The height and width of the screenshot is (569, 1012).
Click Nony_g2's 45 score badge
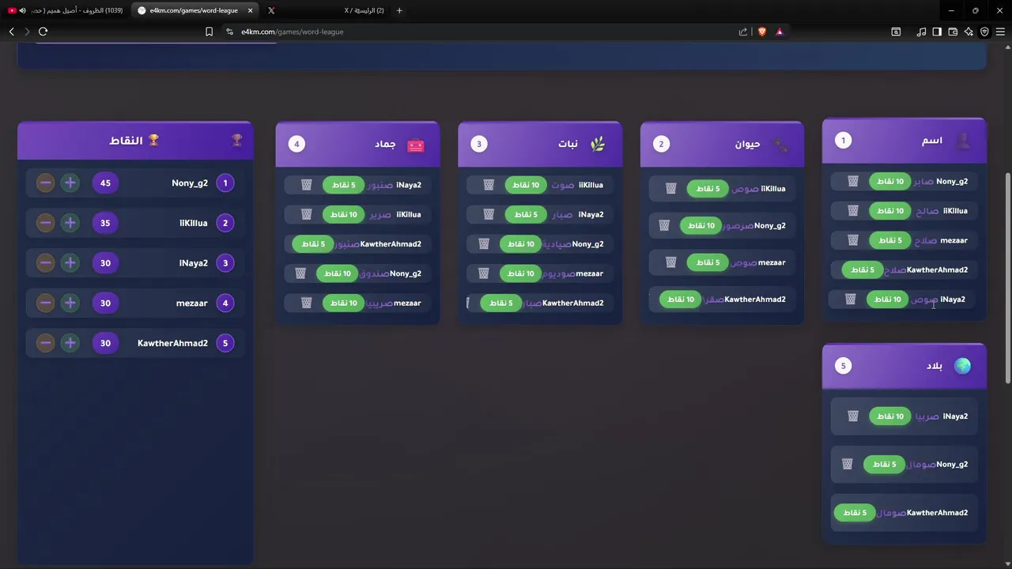[105, 183]
